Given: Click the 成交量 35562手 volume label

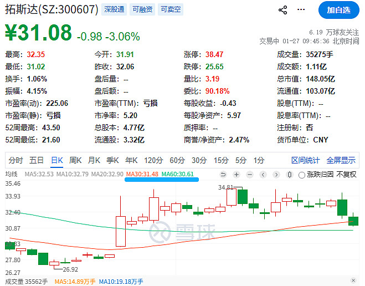Looking at the screenshot, I should click(26, 282).
